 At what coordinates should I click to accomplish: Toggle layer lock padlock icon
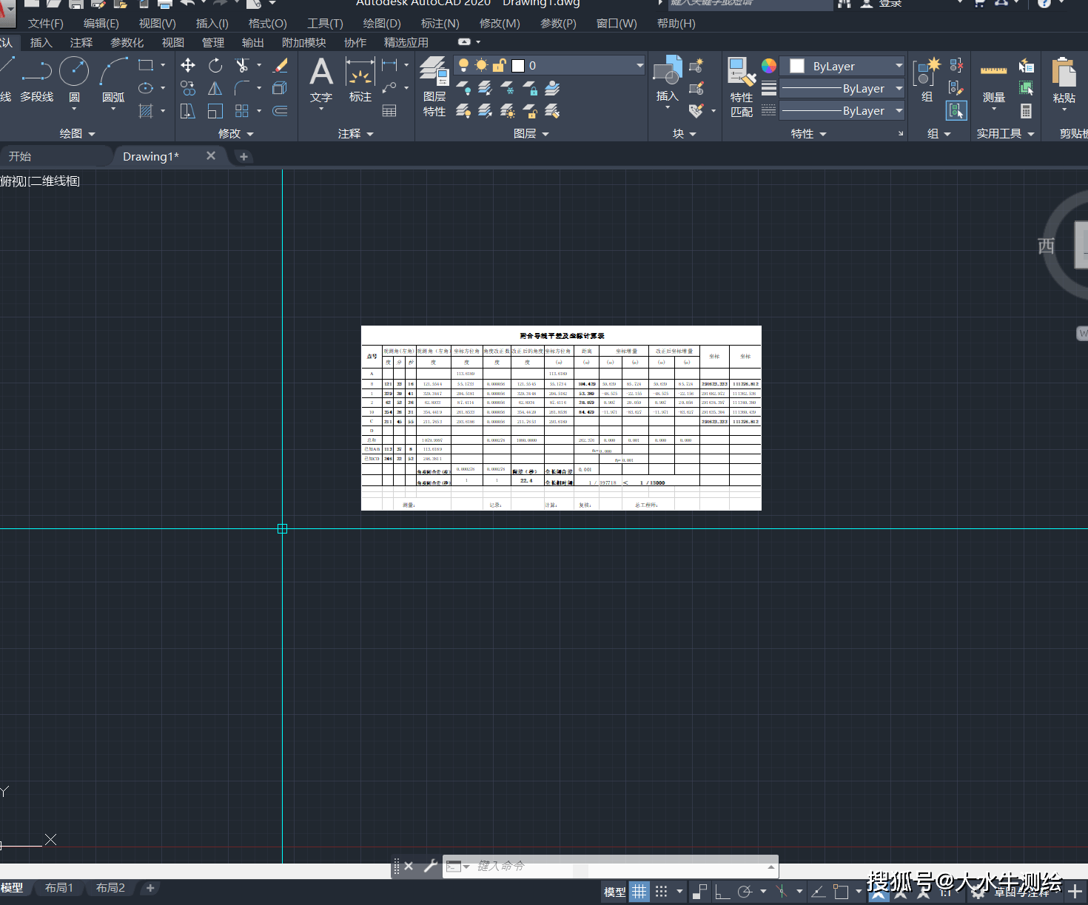click(500, 66)
